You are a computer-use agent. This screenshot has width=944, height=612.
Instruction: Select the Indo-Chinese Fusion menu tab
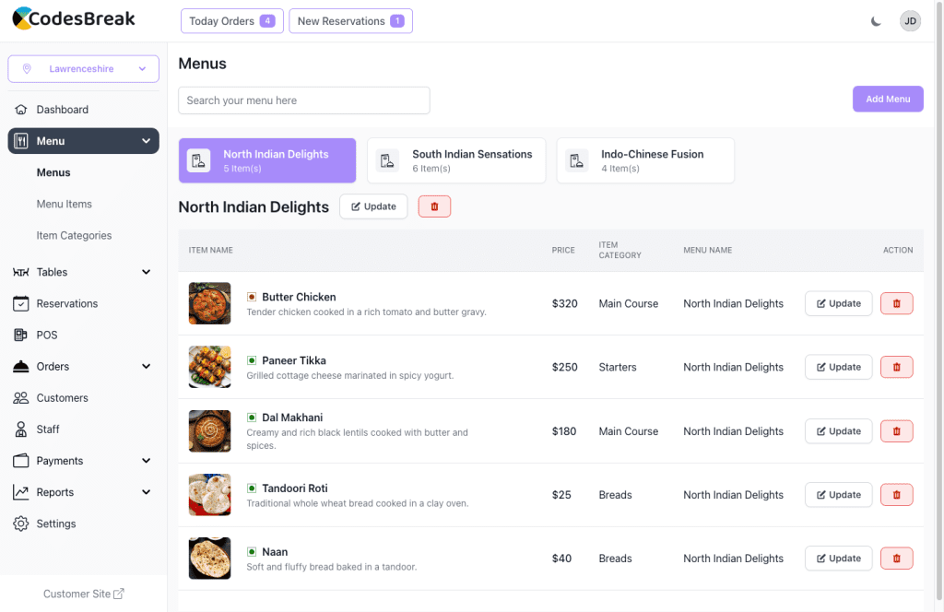645,160
